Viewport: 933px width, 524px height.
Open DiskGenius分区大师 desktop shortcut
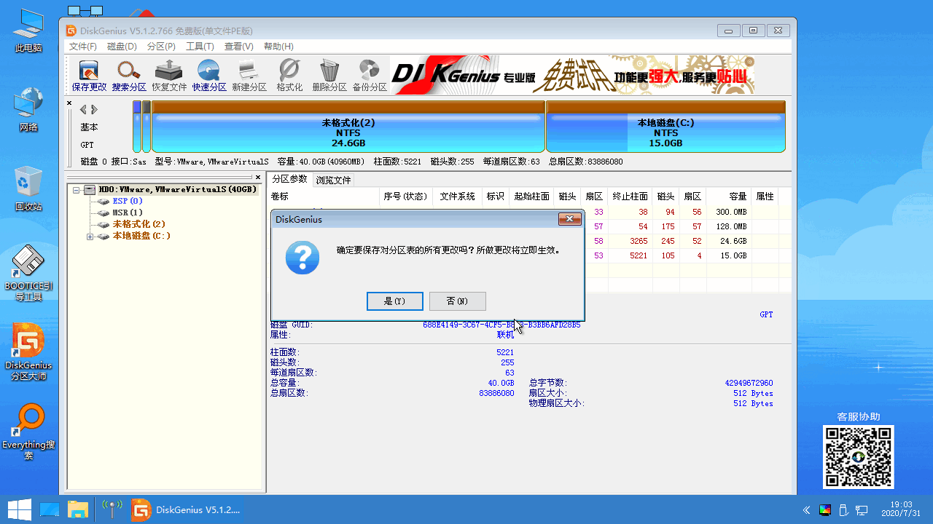click(x=28, y=352)
